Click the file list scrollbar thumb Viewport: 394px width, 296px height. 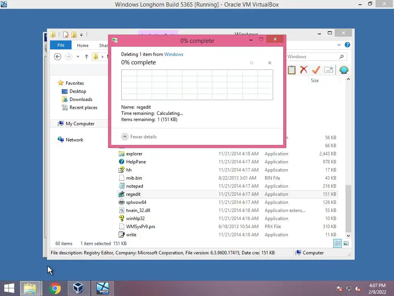click(348, 209)
